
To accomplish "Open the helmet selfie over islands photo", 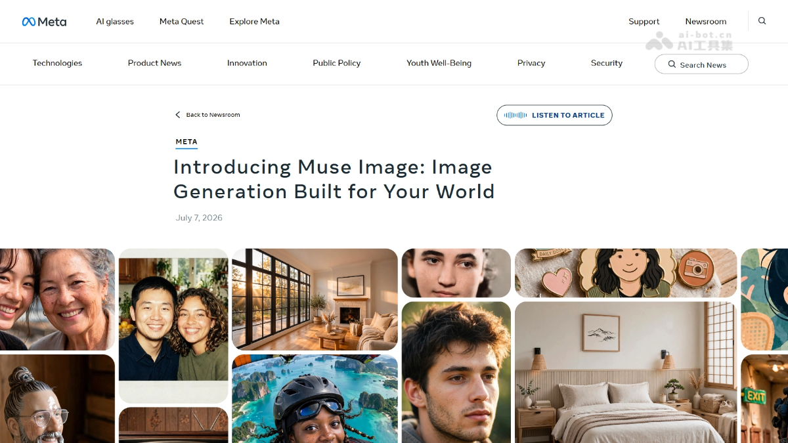I will pyautogui.click(x=315, y=399).
